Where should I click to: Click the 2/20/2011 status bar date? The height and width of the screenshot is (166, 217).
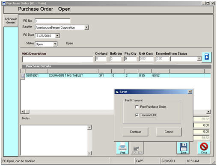[172, 161]
